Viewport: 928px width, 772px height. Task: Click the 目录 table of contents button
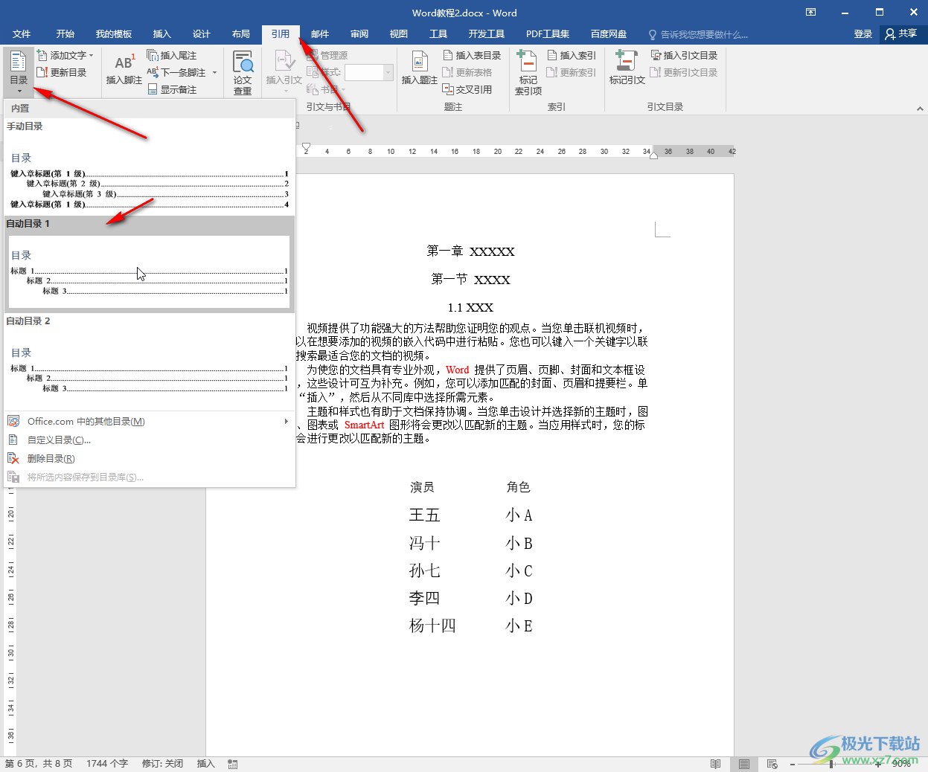(19, 71)
